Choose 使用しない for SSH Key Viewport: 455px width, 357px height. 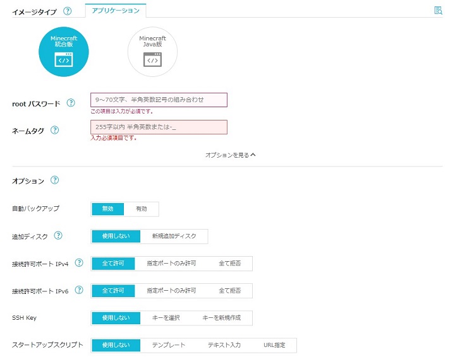116,318
